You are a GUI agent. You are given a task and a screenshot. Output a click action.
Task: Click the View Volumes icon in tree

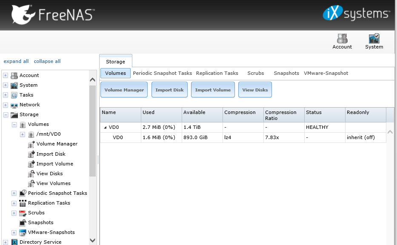click(31, 183)
